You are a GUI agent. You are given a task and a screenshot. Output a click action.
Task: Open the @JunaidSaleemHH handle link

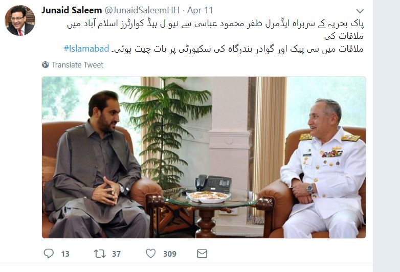tap(142, 10)
